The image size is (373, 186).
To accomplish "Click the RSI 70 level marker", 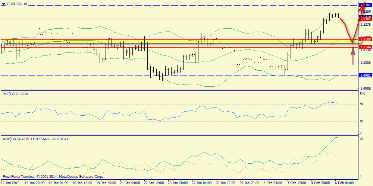I will (361, 105).
